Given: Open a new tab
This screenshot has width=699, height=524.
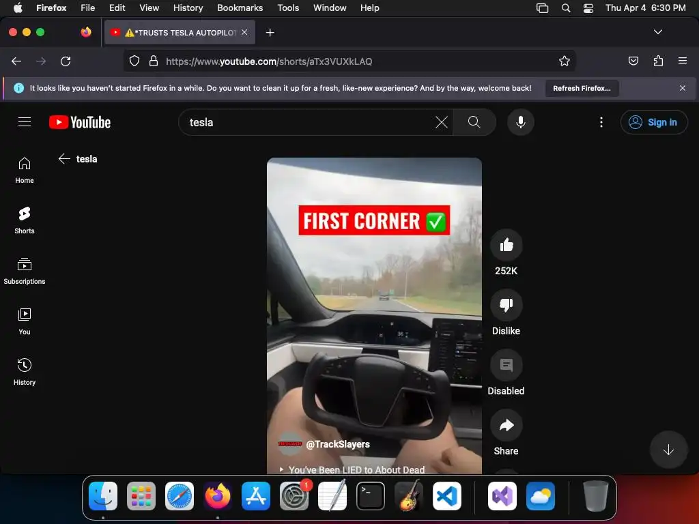Looking at the screenshot, I should tap(270, 33).
